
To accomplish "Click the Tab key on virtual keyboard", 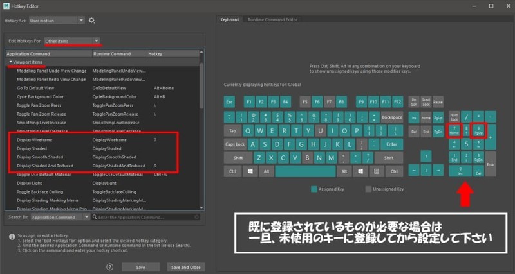I will 232,131.
